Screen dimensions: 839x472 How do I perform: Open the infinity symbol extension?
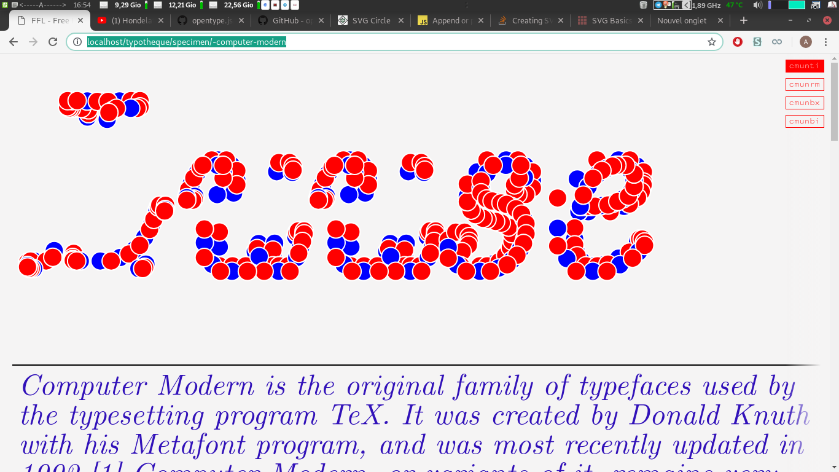coord(777,42)
